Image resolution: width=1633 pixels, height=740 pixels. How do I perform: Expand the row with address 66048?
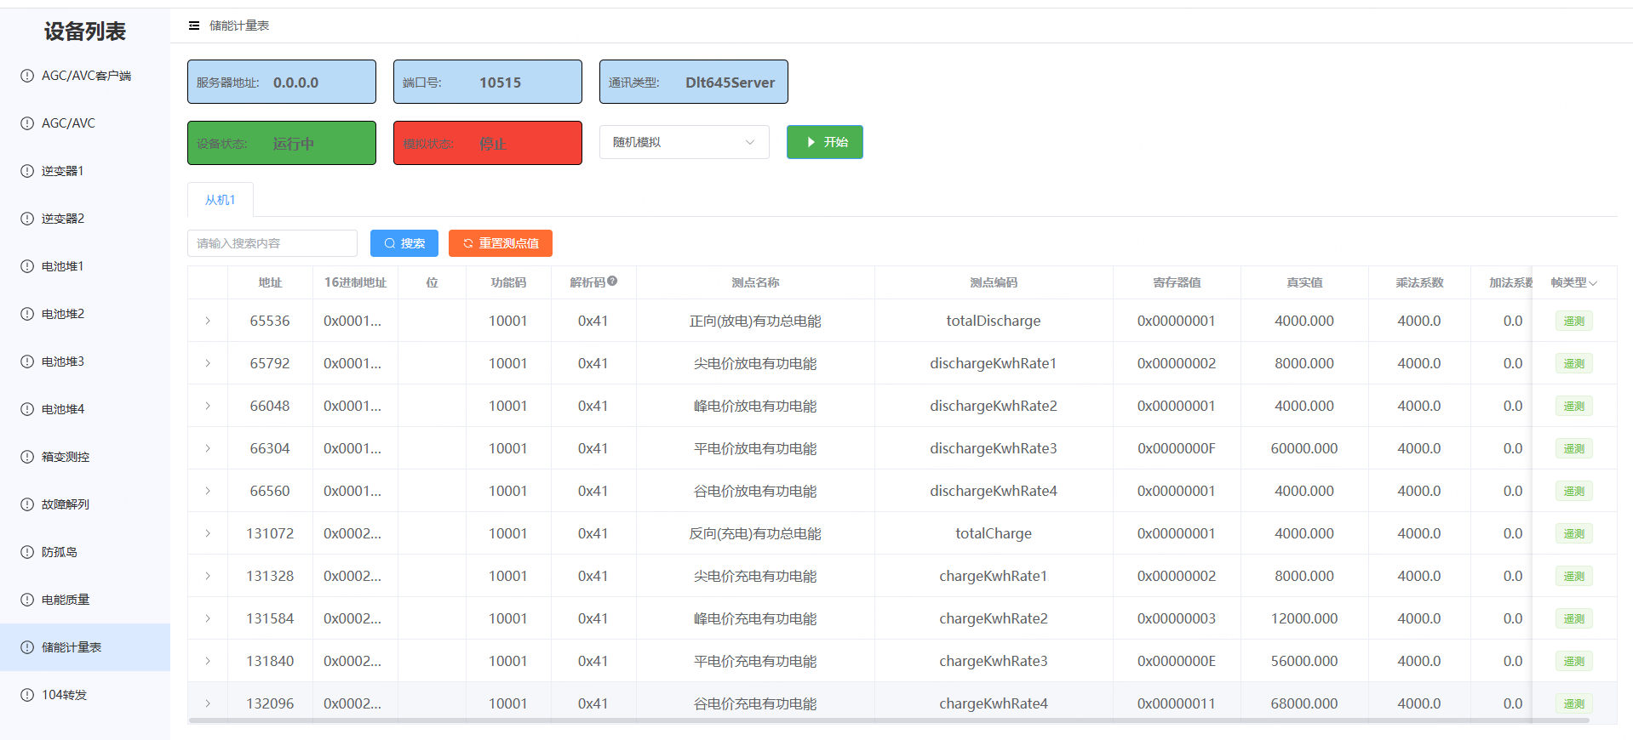point(208,406)
